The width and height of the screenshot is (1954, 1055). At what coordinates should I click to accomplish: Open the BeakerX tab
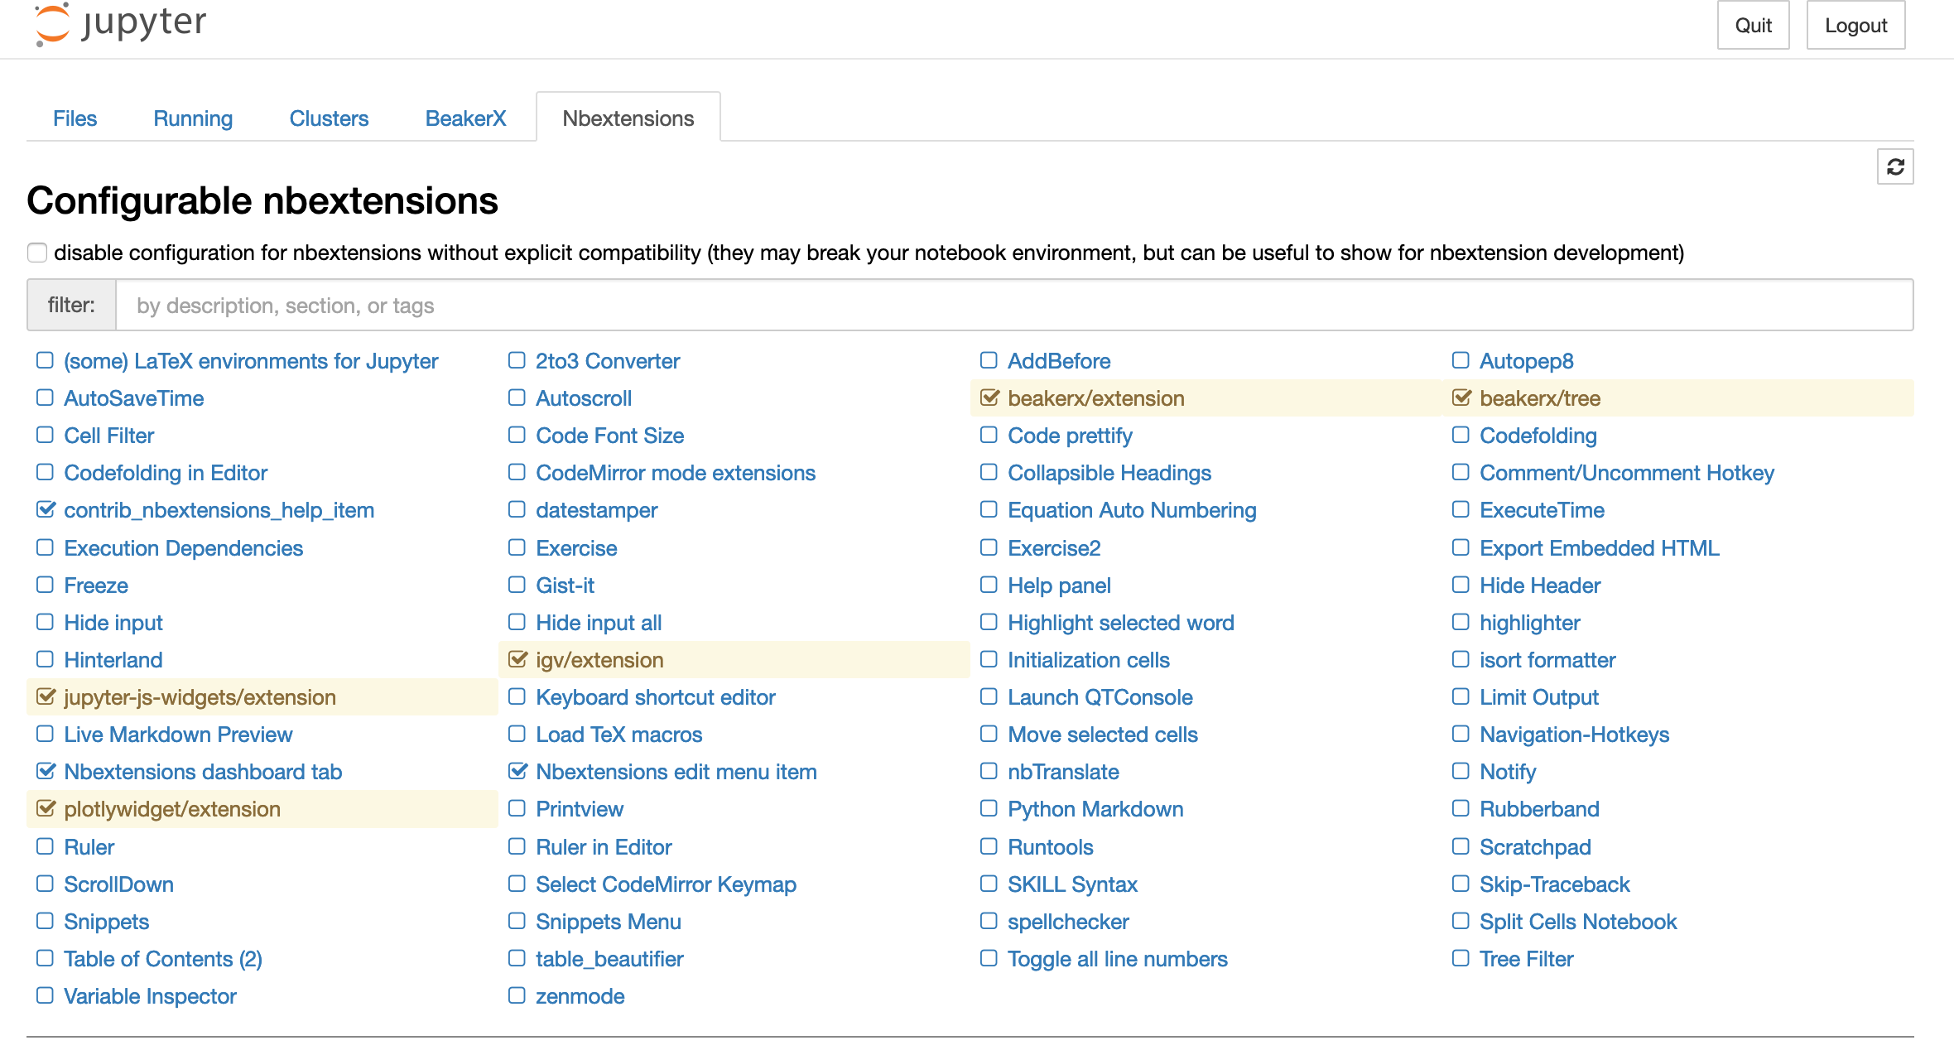click(x=465, y=118)
